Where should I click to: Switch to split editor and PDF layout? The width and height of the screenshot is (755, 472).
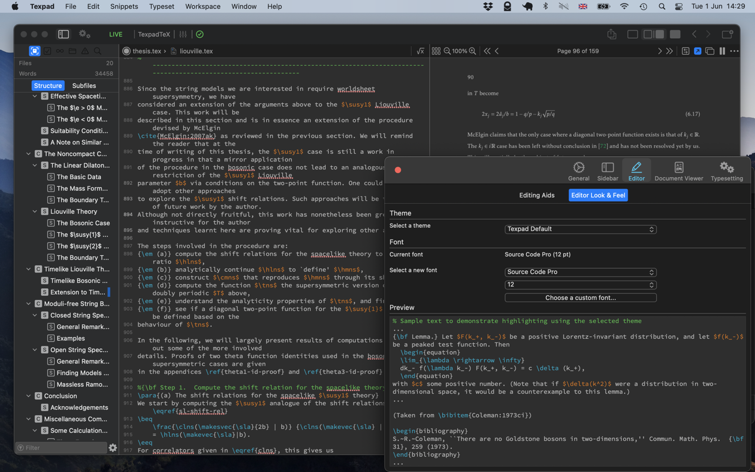click(x=654, y=34)
